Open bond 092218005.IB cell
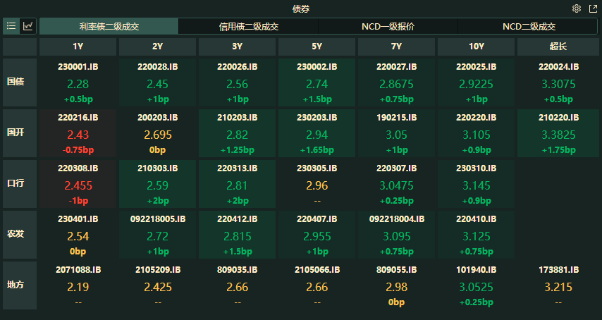Screen dimensions: 602x320 [157, 235]
